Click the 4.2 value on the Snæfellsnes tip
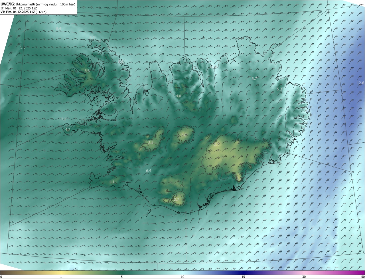The height and width of the screenshot is (279, 365). tap(68, 130)
